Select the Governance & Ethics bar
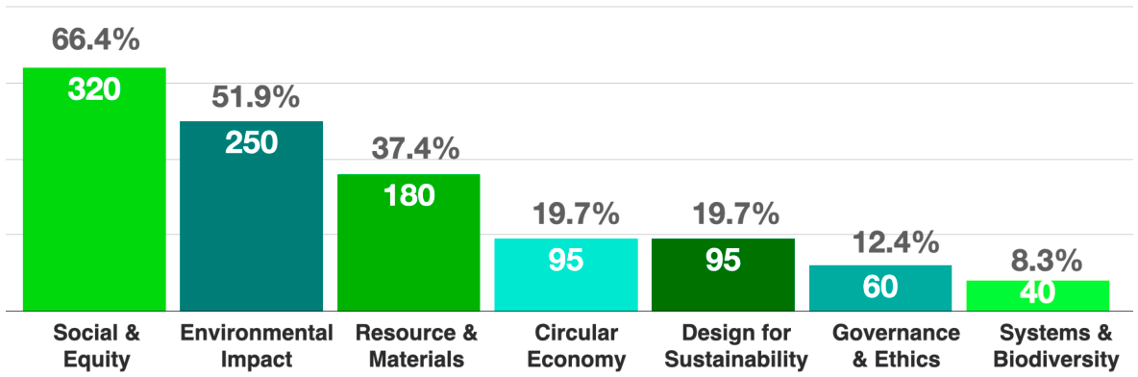Viewport: 1138px width, 377px height. (x=880, y=288)
